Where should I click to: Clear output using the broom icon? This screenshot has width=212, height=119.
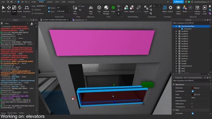(32, 23)
